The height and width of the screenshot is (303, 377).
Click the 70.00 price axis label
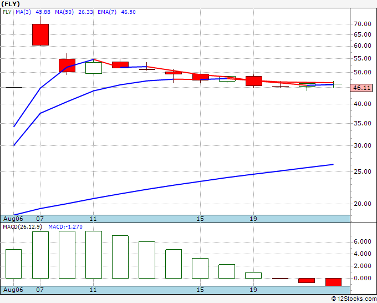pos(363,24)
